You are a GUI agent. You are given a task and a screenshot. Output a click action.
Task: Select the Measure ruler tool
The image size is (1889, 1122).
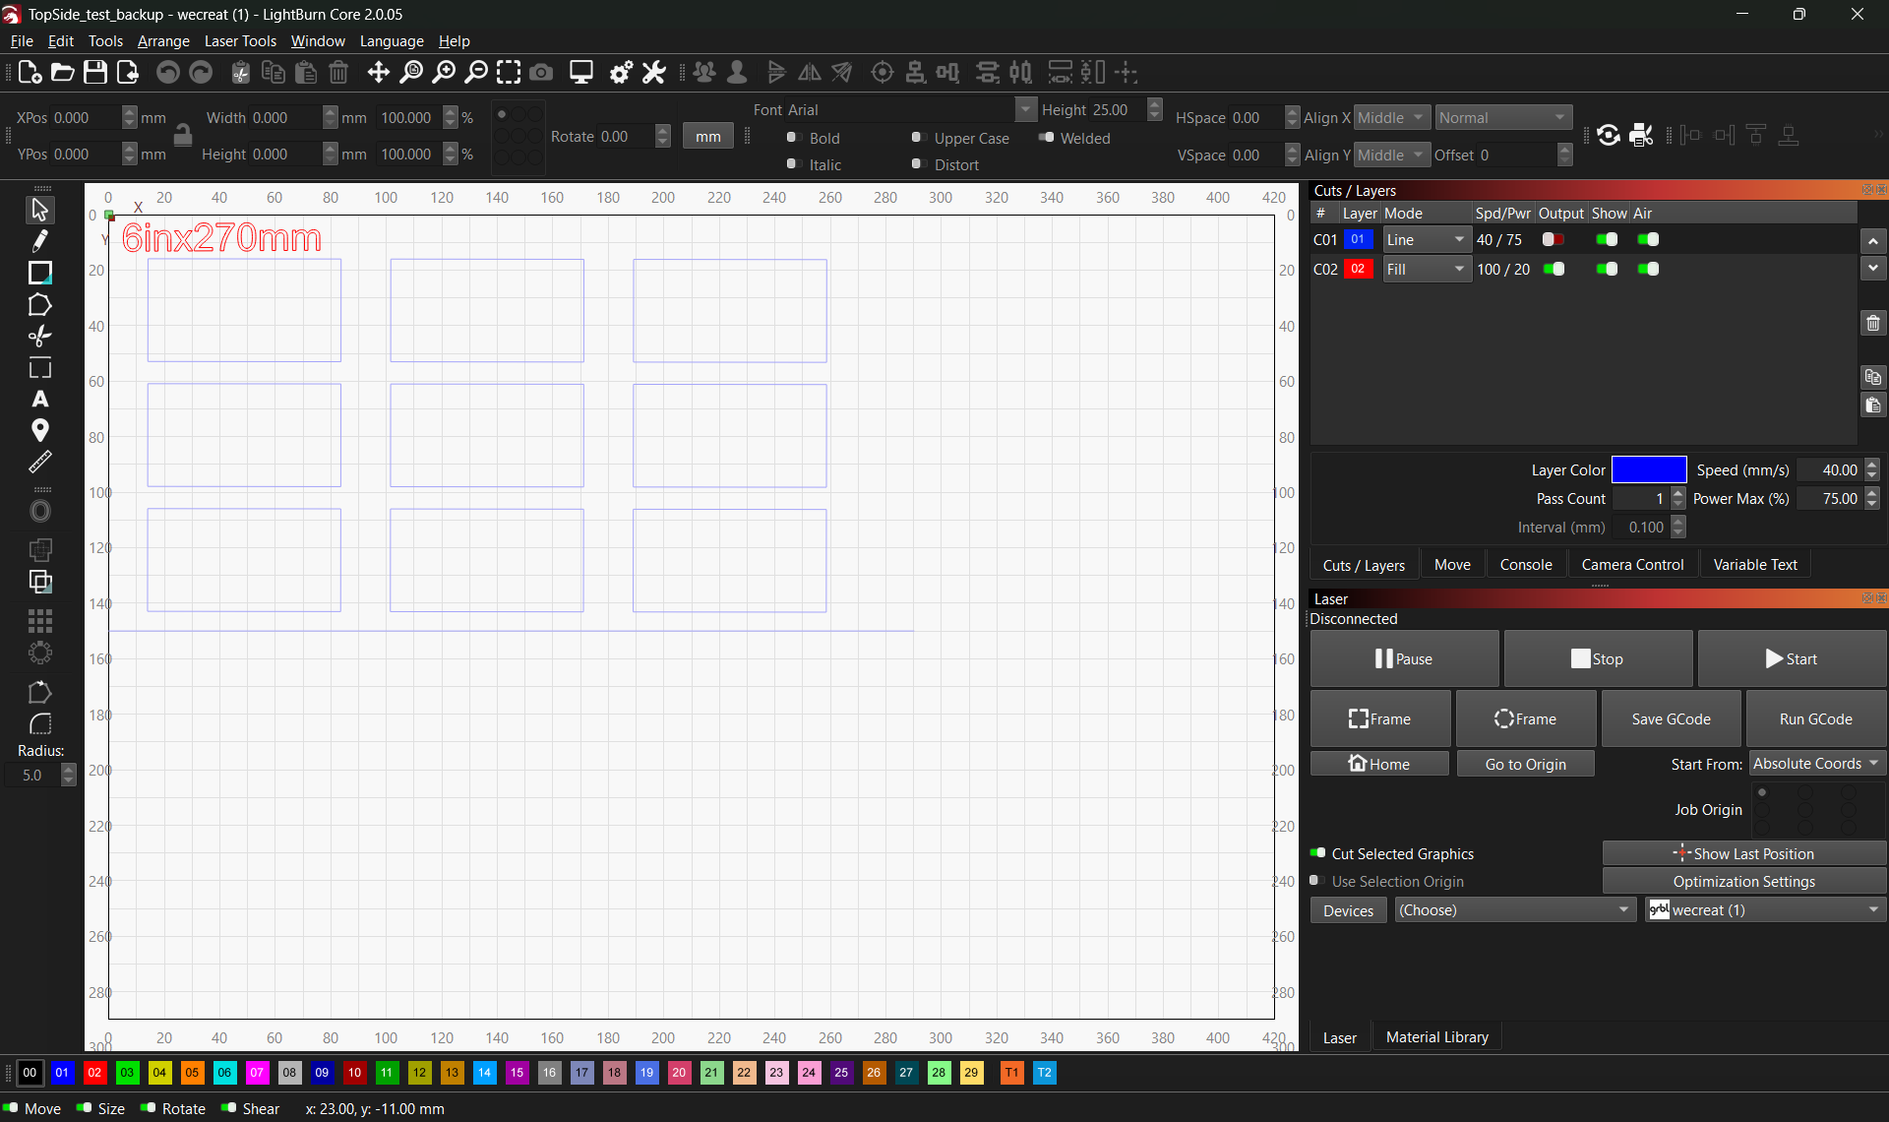coord(39,462)
